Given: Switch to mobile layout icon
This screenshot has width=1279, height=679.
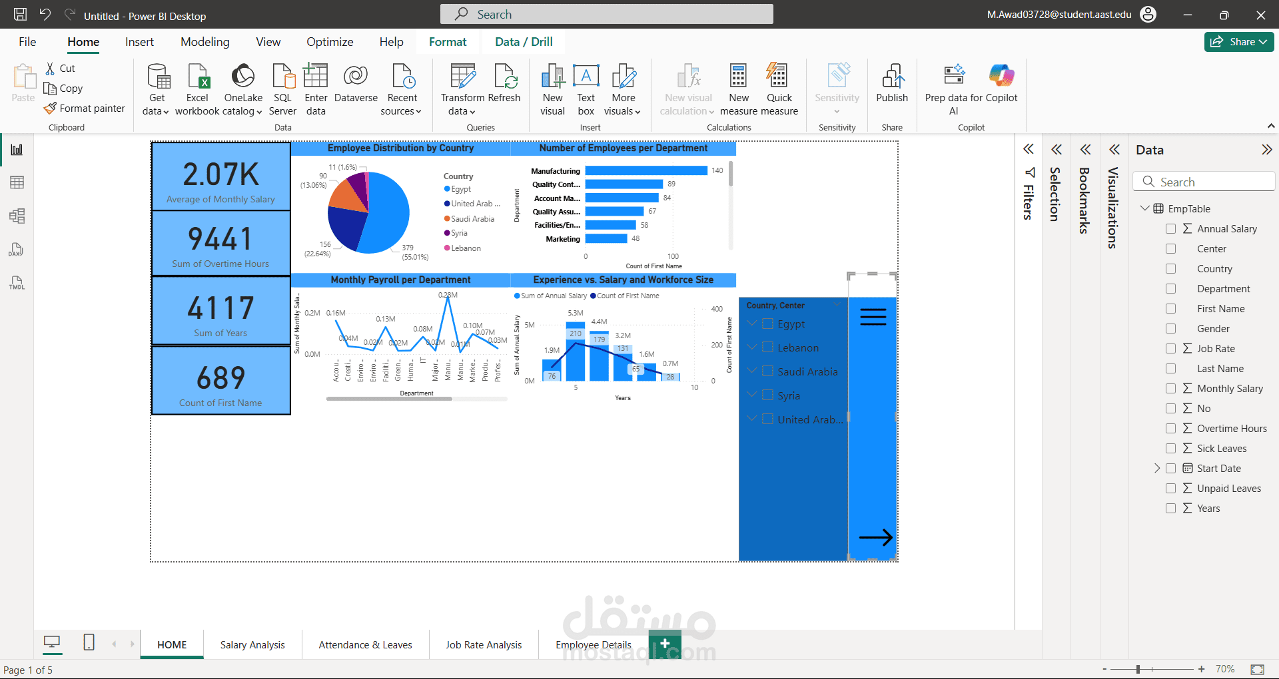Looking at the screenshot, I should pyautogui.click(x=89, y=642).
